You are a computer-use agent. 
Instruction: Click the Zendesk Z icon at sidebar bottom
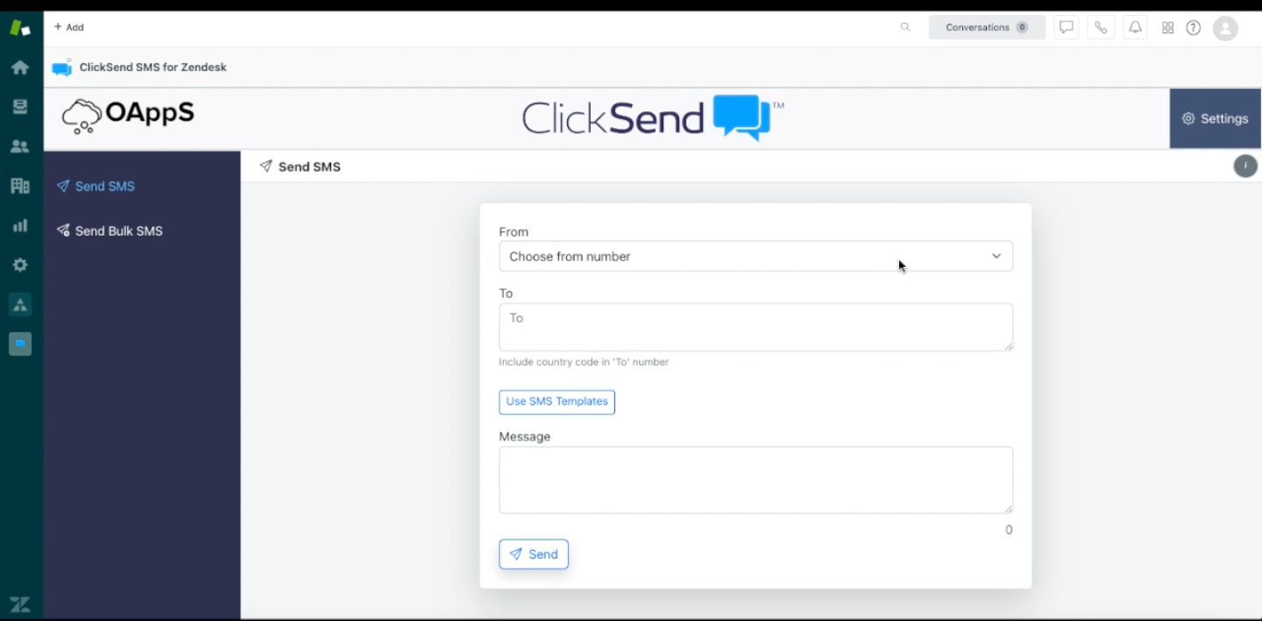click(19, 603)
